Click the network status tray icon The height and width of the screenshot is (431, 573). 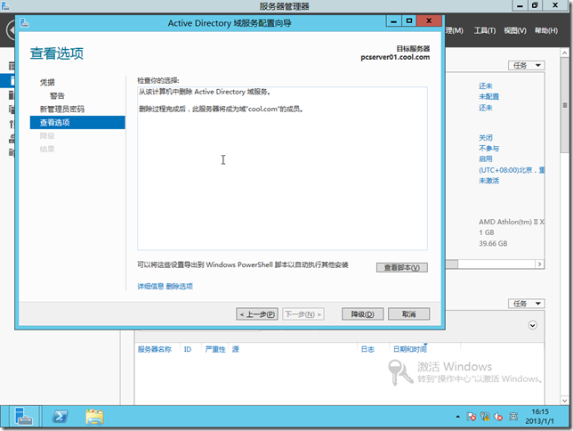coord(485,417)
